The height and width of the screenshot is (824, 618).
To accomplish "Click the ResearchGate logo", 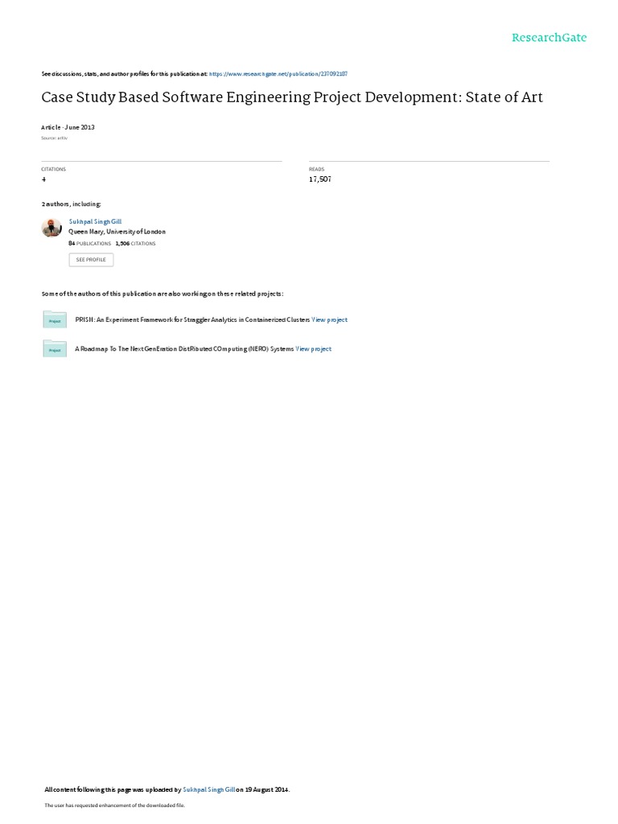I will tap(549, 38).
